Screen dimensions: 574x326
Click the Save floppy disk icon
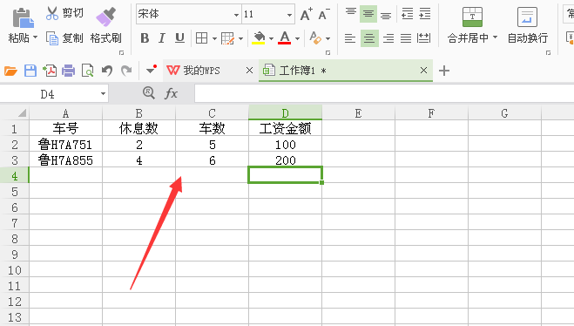[30, 71]
